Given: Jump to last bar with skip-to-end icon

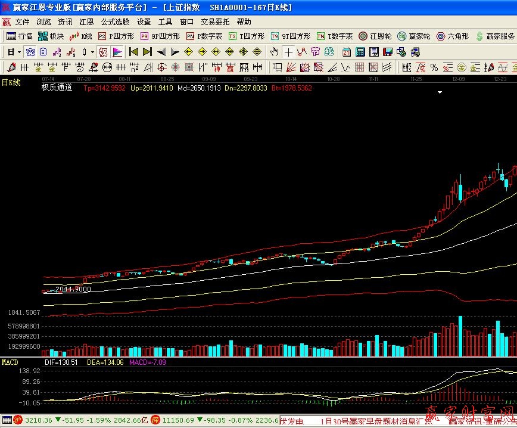Looking at the screenshot, I should 147,52.
